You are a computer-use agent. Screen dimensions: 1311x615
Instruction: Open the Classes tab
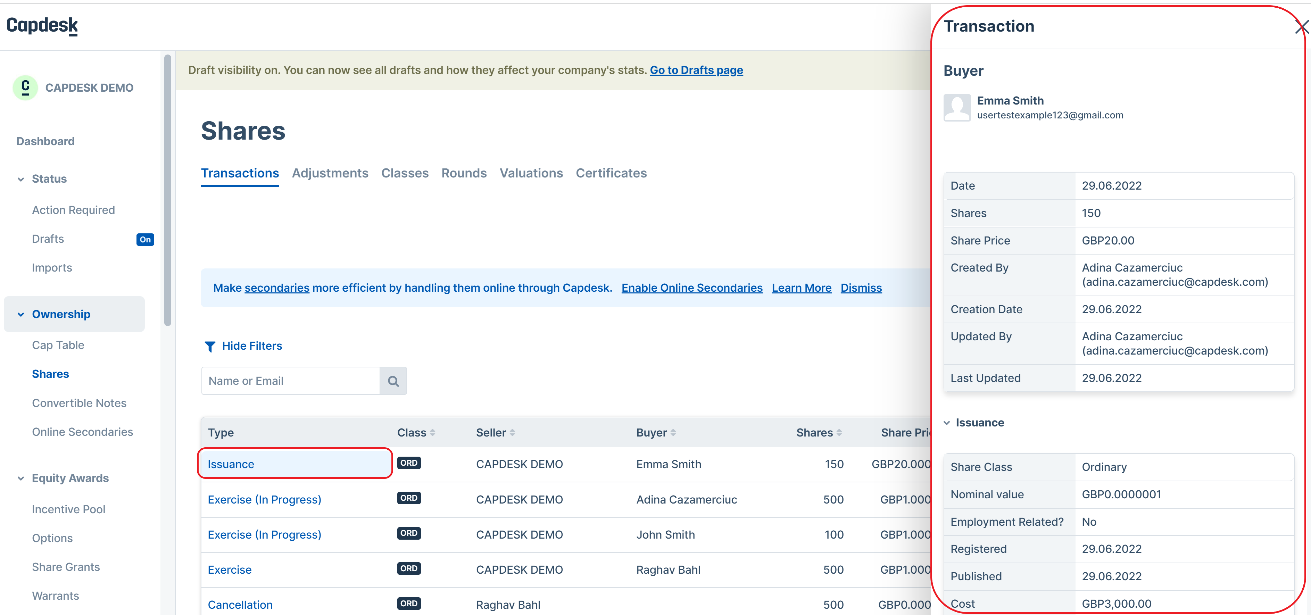(x=405, y=173)
